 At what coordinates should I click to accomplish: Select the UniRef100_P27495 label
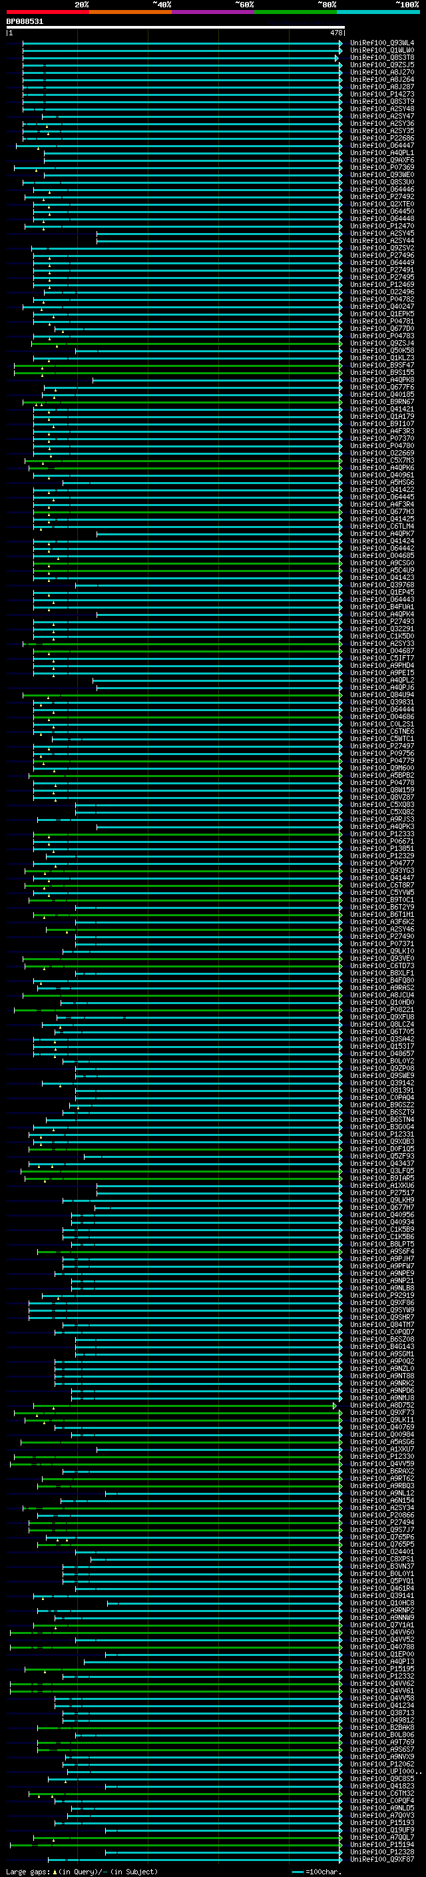382,277
